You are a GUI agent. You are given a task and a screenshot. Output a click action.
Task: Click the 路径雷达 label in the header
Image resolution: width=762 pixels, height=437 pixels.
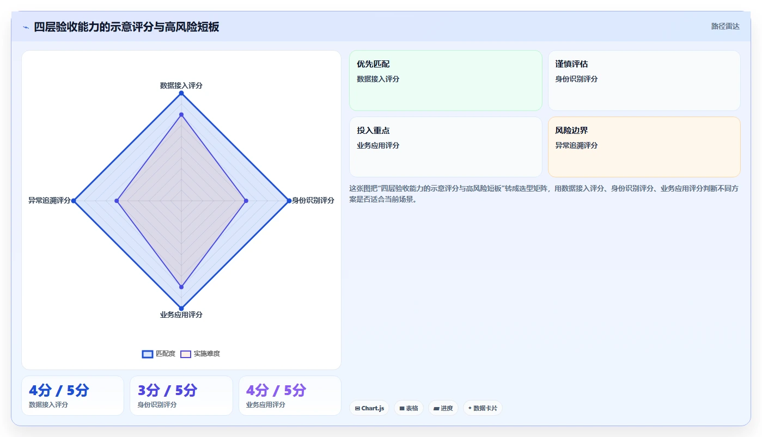(x=725, y=26)
